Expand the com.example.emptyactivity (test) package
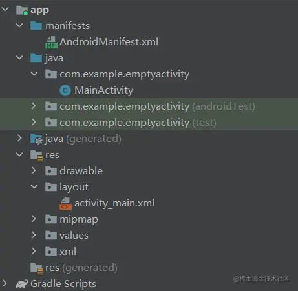Screen dimensions: 298x291 point(34,122)
